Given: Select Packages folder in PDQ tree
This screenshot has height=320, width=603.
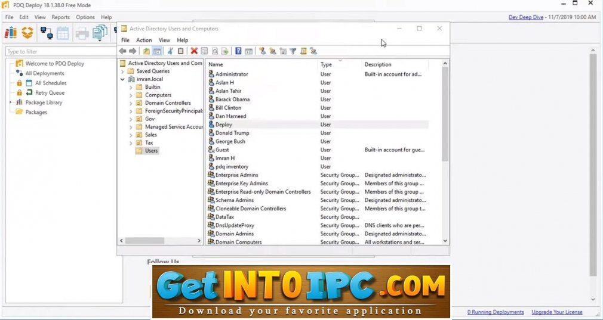Looking at the screenshot, I should pos(36,113).
